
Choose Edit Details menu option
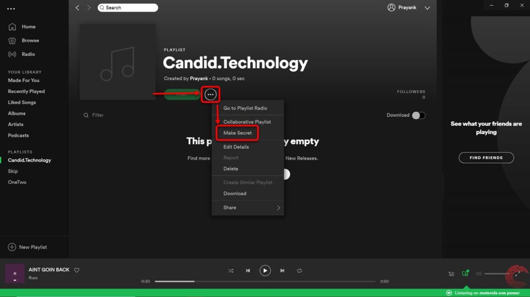(x=248, y=147)
